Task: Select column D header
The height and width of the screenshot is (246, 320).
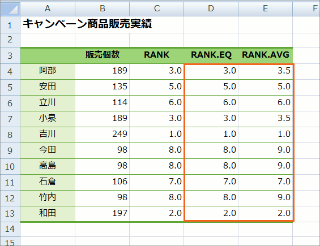Action: click(211, 8)
